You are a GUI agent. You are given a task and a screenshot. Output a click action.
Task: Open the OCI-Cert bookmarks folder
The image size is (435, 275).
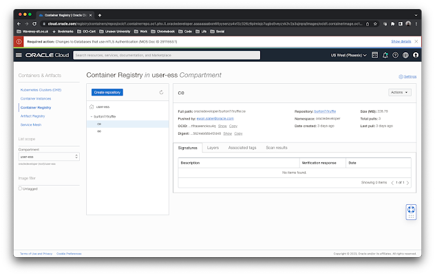(86, 32)
